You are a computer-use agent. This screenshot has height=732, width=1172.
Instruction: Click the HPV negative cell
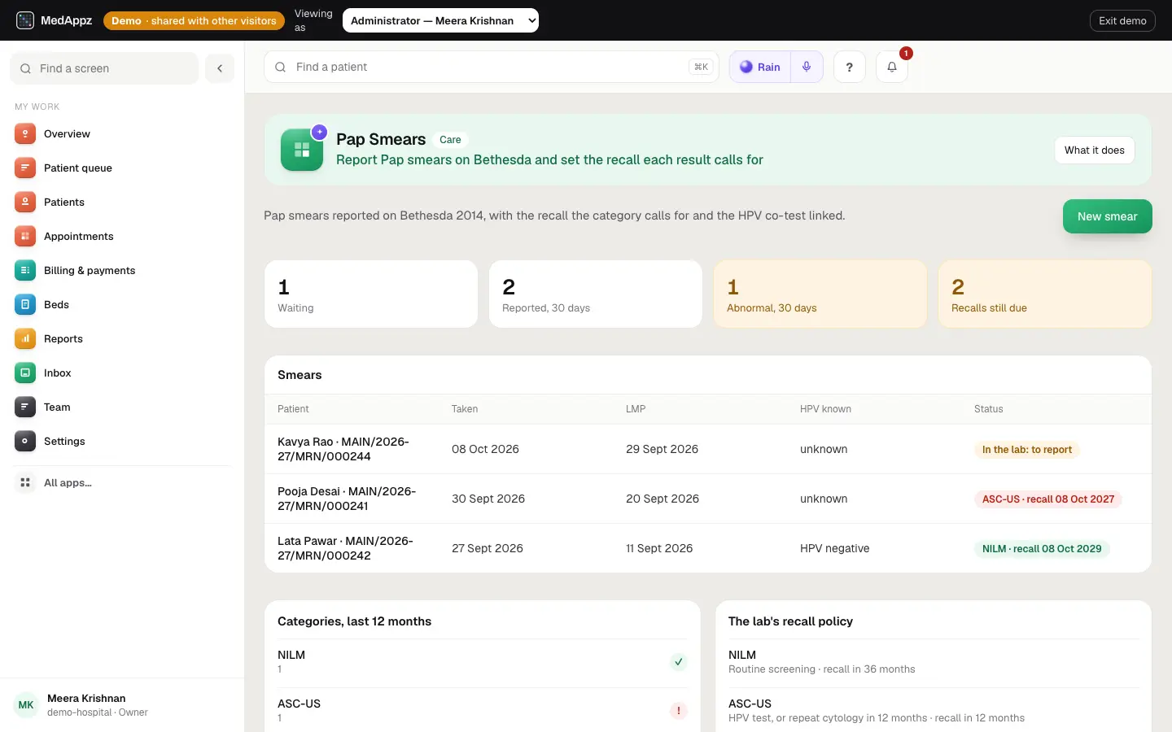pos(834,548)
